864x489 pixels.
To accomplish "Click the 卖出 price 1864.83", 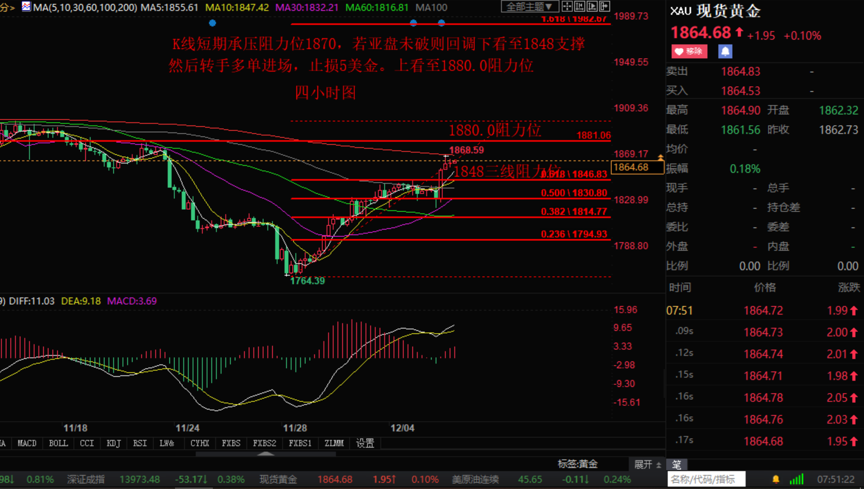I will [740, 72].
